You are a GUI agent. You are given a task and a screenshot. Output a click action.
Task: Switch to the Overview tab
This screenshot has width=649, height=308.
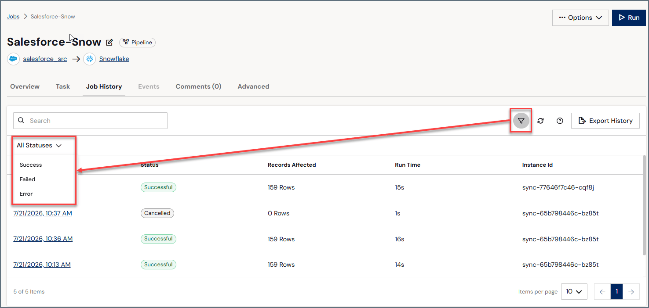[25, 86]
